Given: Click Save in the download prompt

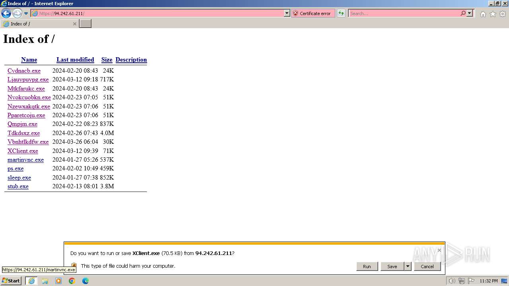Looking at the screenshot, I should (392, 267).
